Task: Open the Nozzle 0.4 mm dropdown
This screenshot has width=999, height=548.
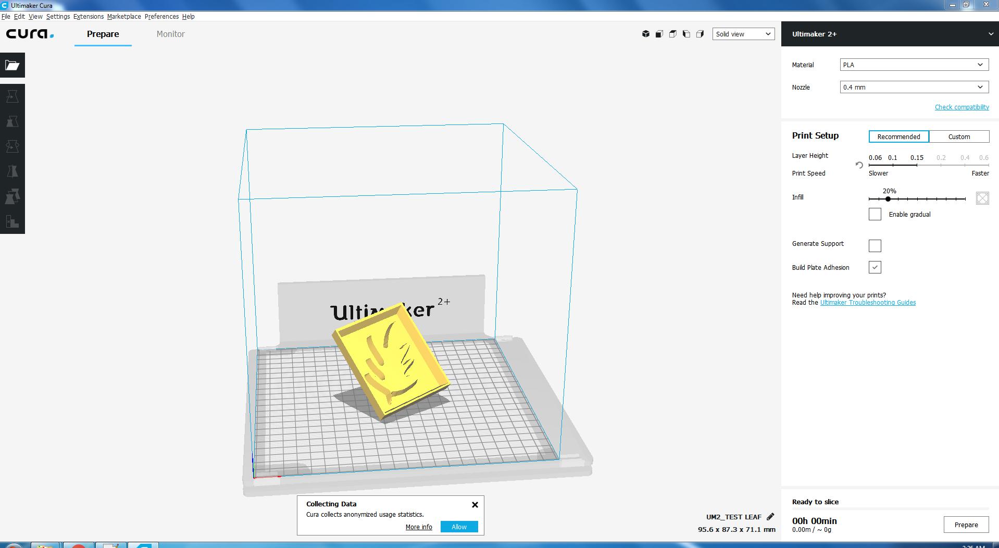Action: [914, 87]
